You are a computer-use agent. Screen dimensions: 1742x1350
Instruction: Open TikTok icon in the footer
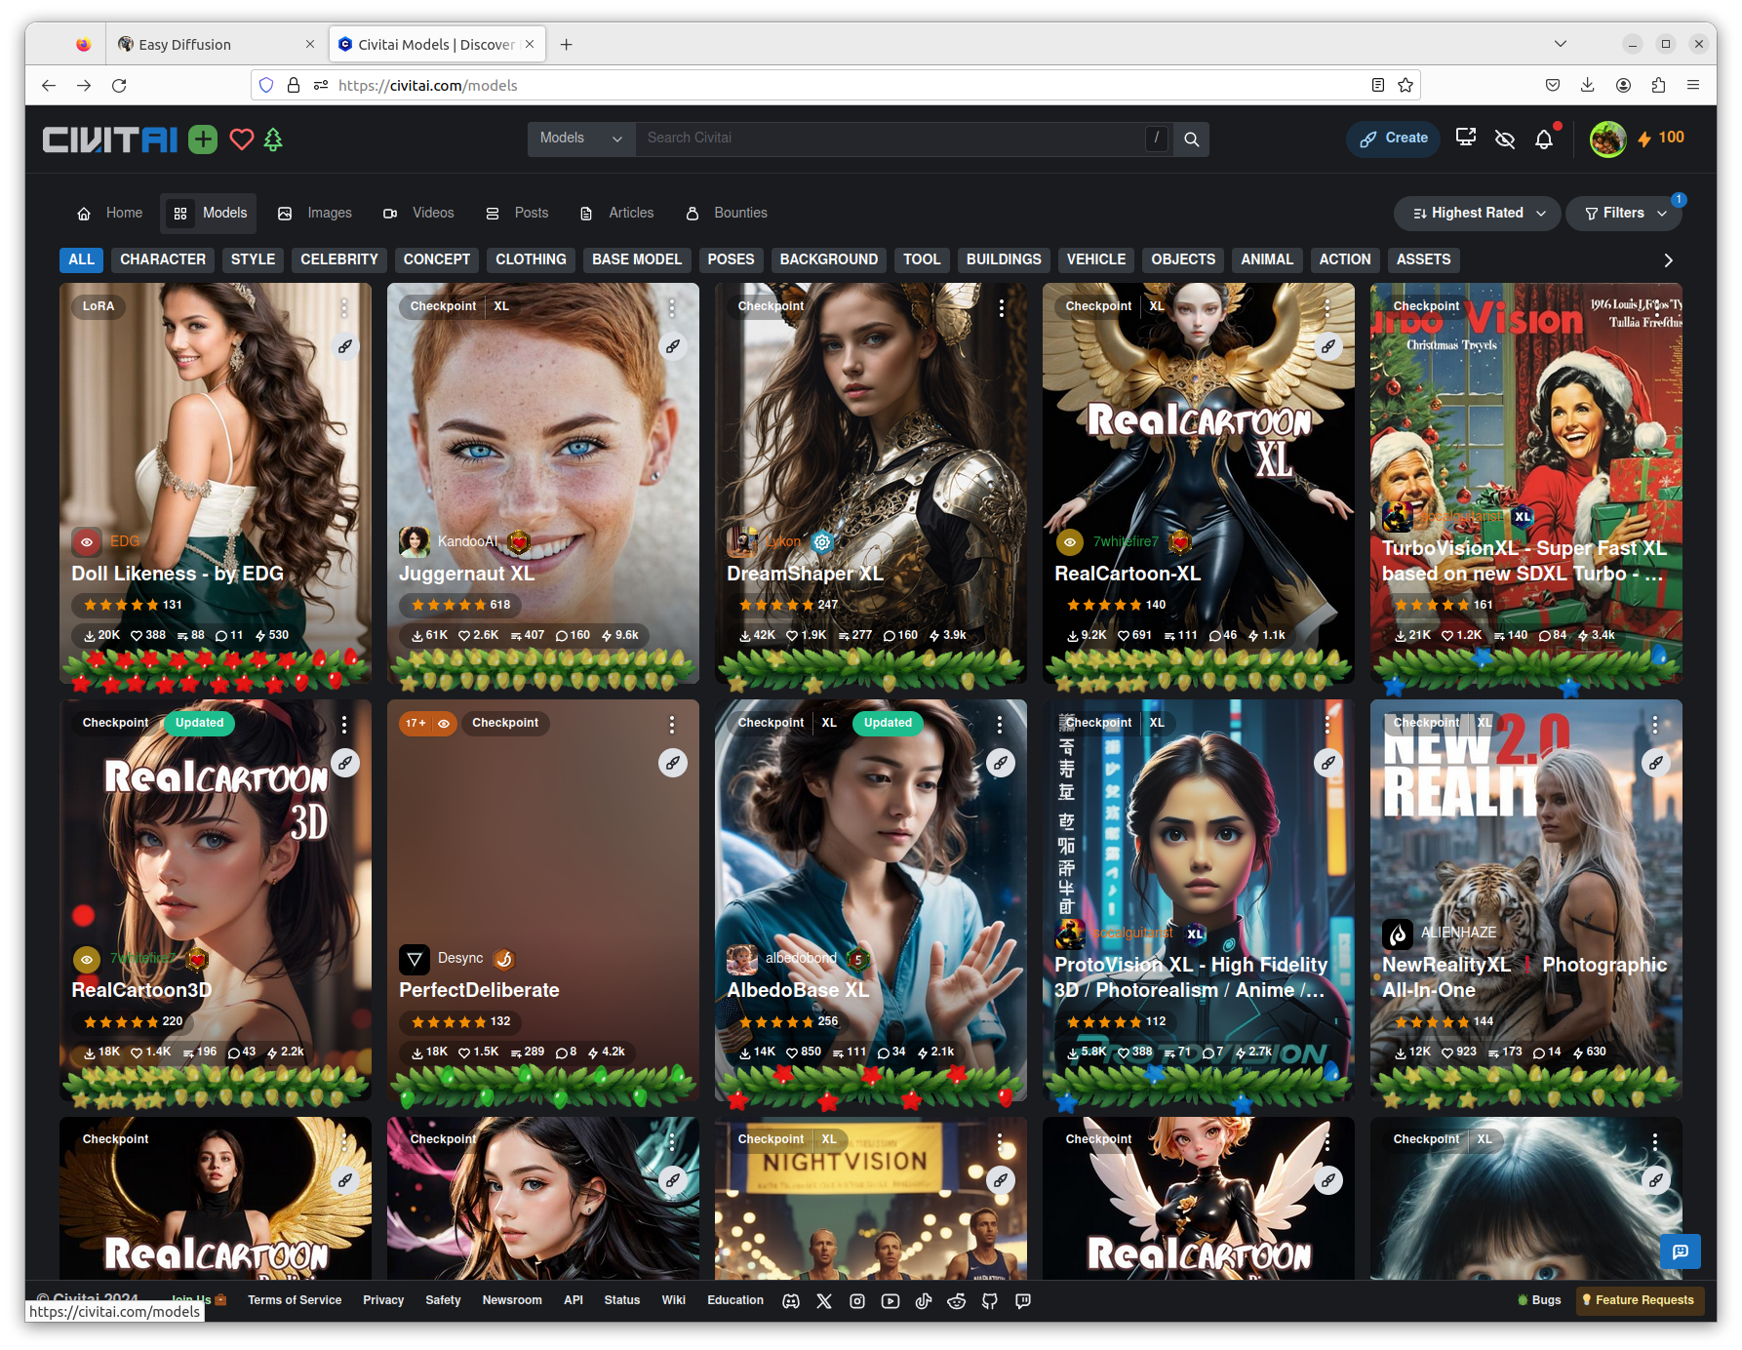click(x=924, y=1301)
